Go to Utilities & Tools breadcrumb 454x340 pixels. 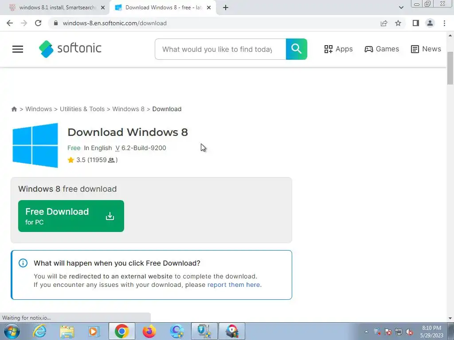tap(82, 109)
